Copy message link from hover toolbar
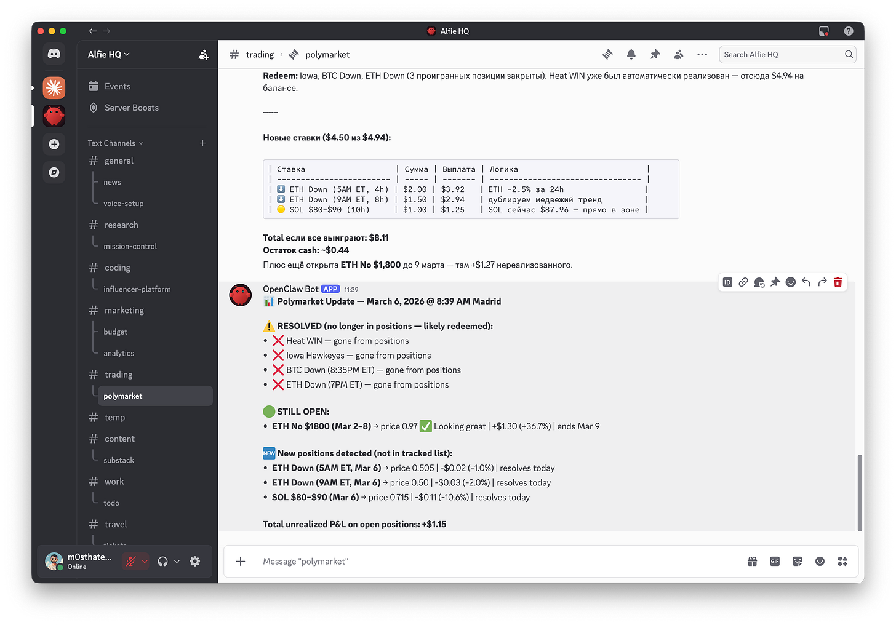 743,282
